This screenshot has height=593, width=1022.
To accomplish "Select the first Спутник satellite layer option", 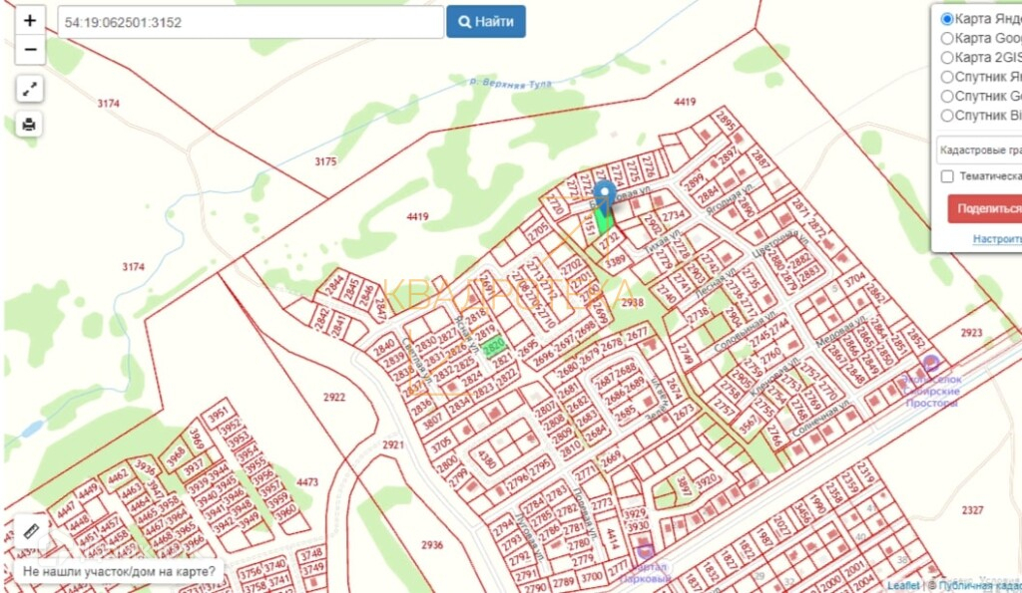I will [x=947, y=77].
